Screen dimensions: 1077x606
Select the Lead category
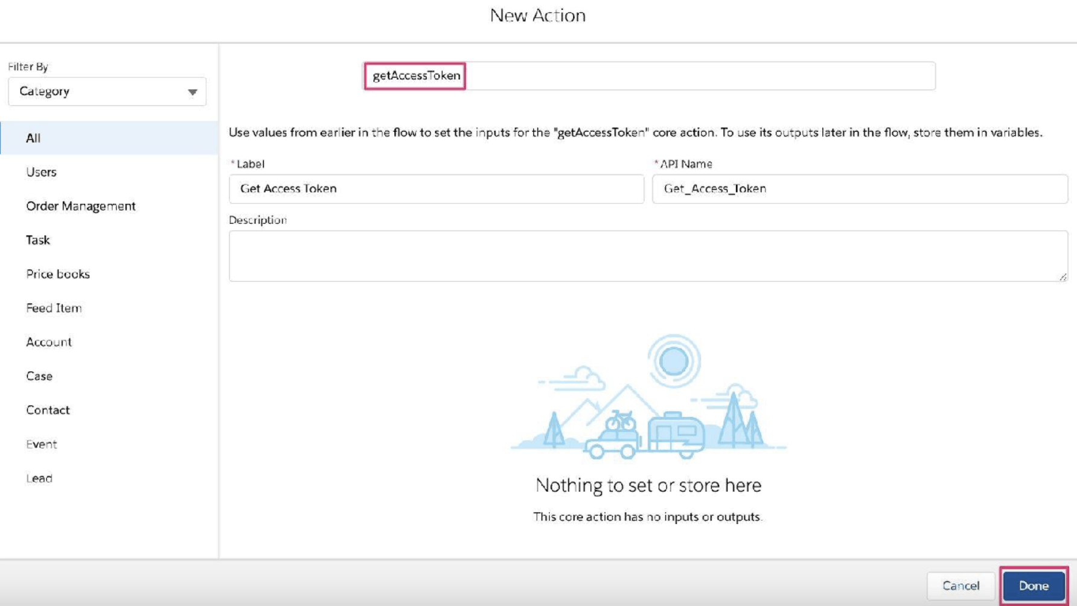click(x=109, y=478)
